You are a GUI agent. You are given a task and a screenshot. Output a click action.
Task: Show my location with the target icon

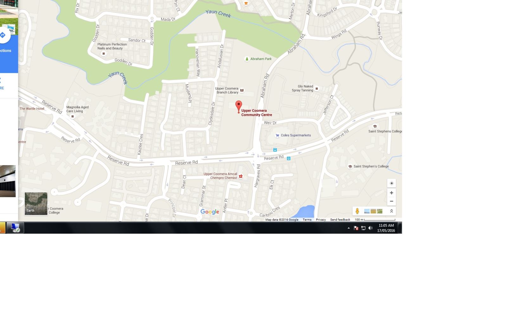(391, 183)
